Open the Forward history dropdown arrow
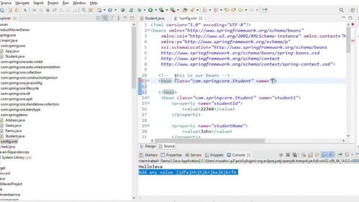359x202 pixels. pyautogui.click(x=257, y=10)
